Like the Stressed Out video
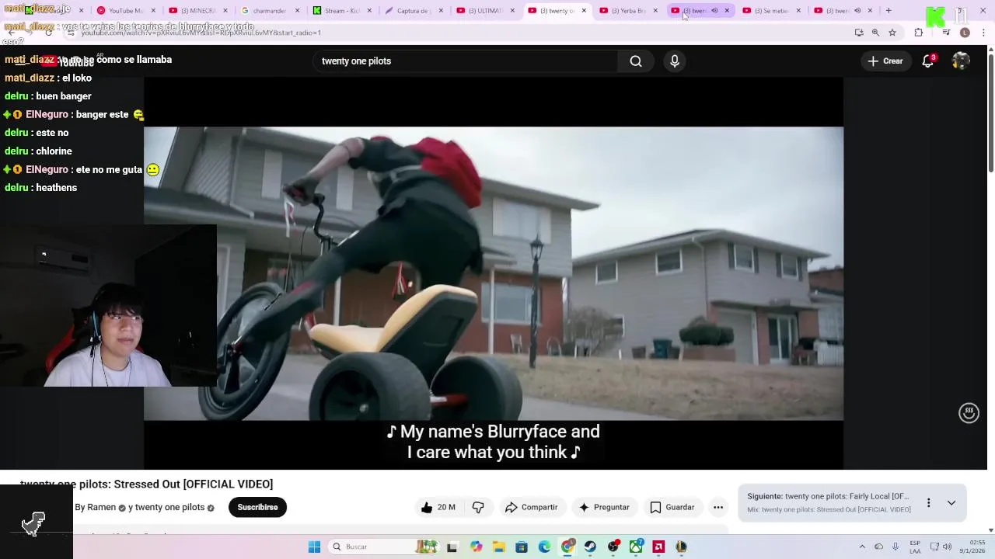Image resolution: width=995 pixels, height=559 pixels. [x=438, y=507]
